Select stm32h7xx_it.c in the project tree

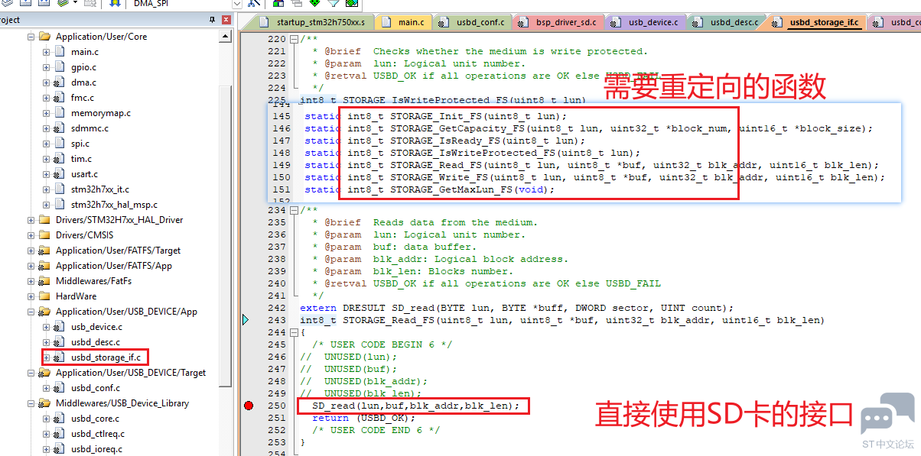[x=100, y=189]
